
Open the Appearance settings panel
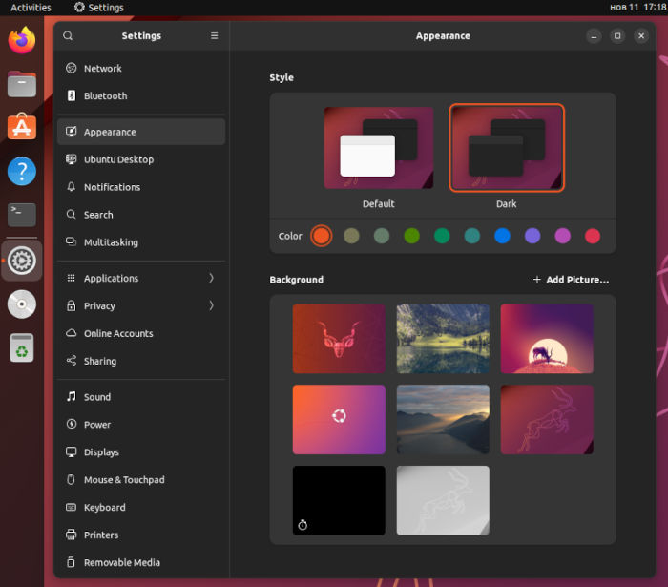click(141, 132)
